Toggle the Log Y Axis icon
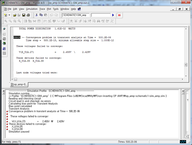Viewport: 192px width, 145px height. (x=39, y=21)
